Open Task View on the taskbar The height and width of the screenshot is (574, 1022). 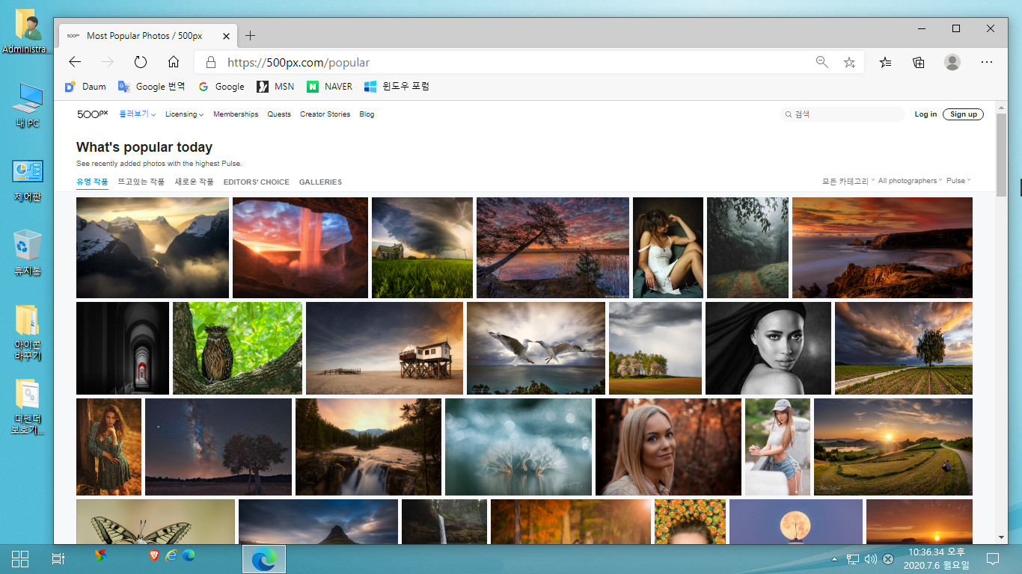pos(58,558)
